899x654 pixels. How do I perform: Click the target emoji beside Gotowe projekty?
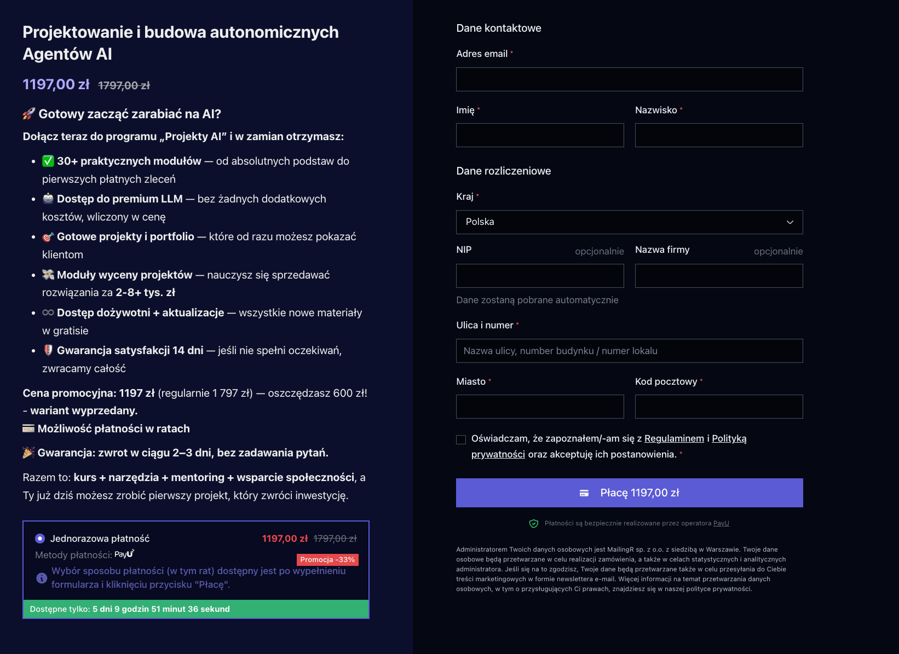click(x=48, y=236)
